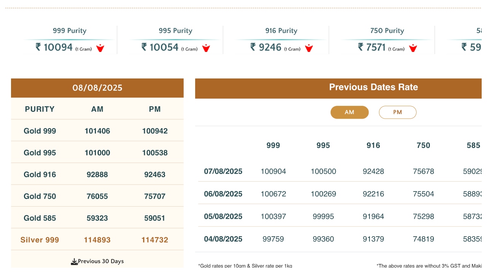The image size is (487, 273).
Task: Click the 08/08/2025 date header
Action: click(x=97, y=88)
